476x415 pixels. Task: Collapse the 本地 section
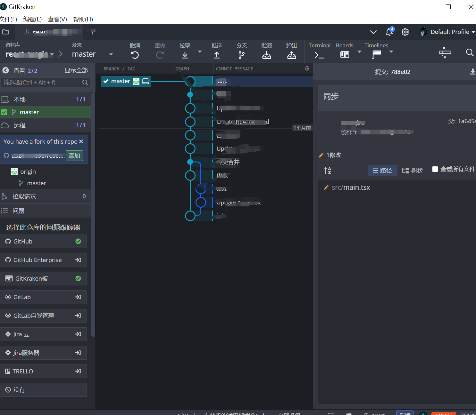[x=45, y=100]
